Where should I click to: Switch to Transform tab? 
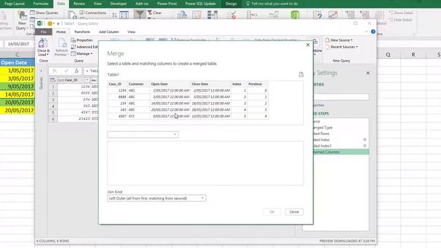click(82, 32)
